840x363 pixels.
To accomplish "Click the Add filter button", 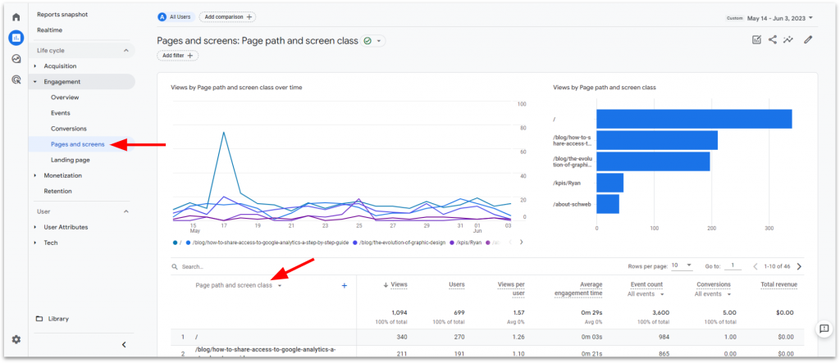I will [177, 56].
